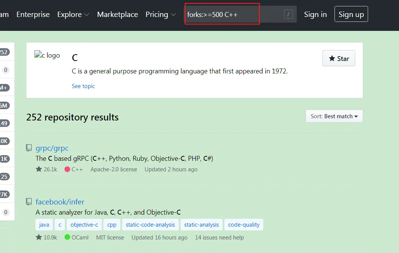The width and height of the screenshot is (399, 253).
Task: Sign in to GitHub
Action: pyautogui.click(x=315, y=14)
